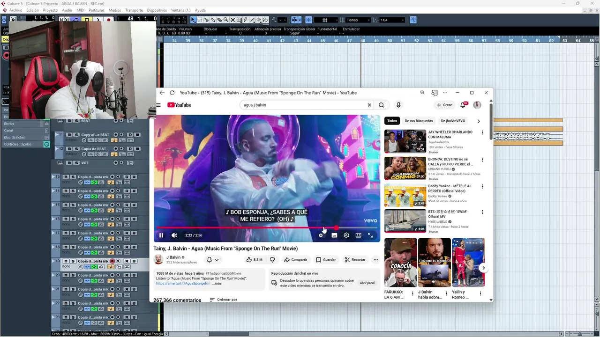Click the YouTube page vertical scrollbar
Viewport: 600px width, 337px height.
pos(491,122)
